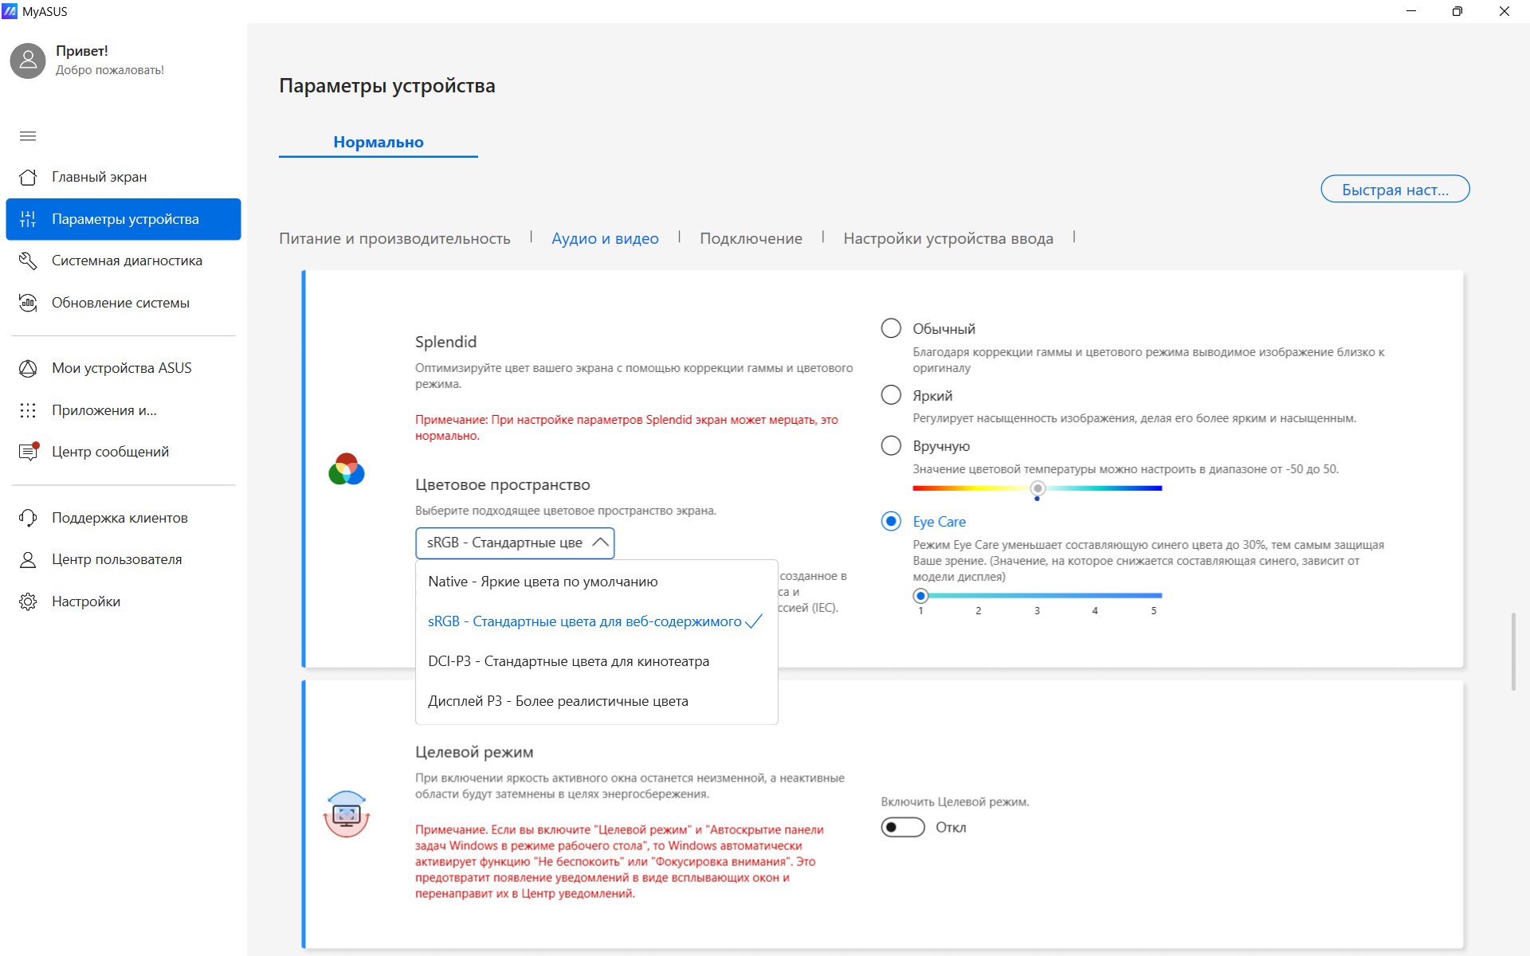
Task: Click the Быстрая наст... button
Action: pos(1395,190)
